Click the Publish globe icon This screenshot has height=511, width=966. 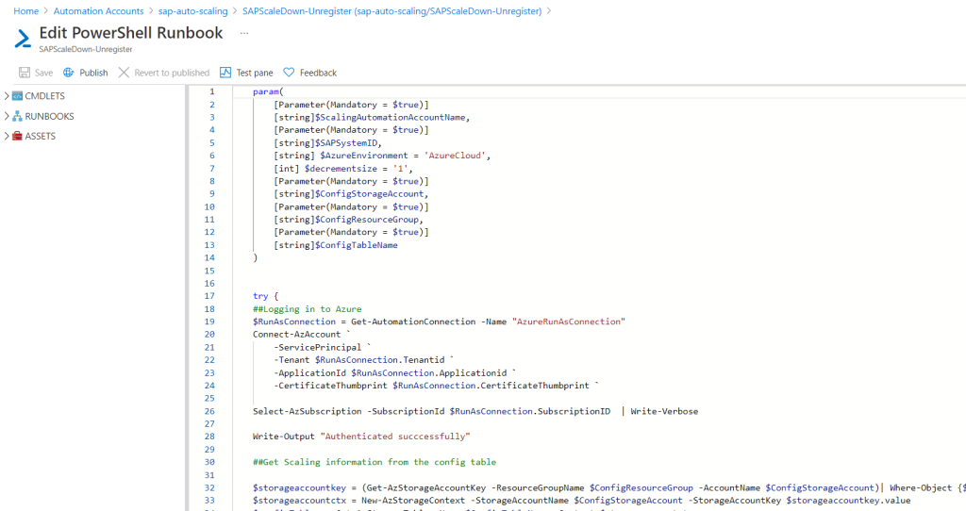pos(68,73)
